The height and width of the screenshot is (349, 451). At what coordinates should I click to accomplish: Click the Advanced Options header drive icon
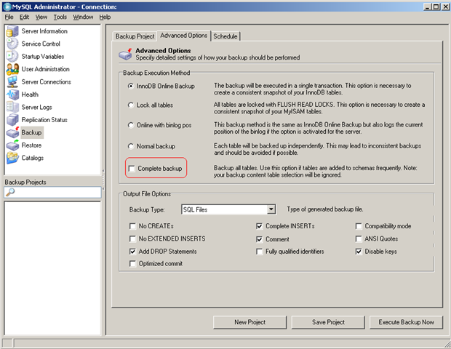[x=126, y=54]
